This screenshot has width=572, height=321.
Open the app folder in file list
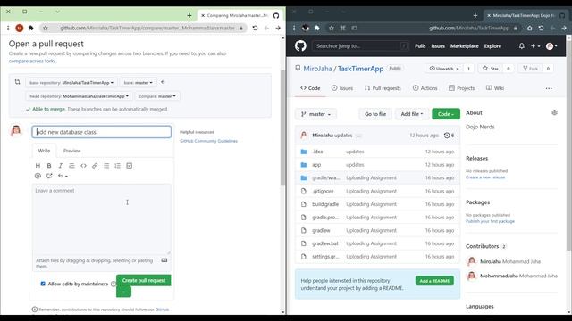pyautogui.click(x=316, y=165)
